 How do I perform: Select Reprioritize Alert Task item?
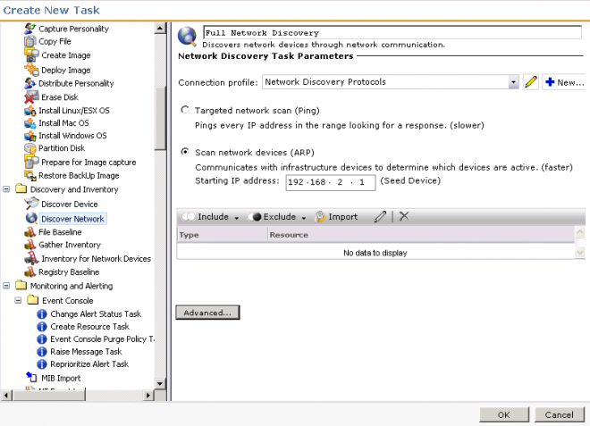[89, 364]
